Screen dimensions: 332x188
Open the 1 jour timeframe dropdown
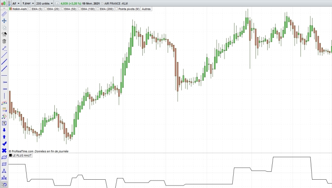[x=28, y=3]
